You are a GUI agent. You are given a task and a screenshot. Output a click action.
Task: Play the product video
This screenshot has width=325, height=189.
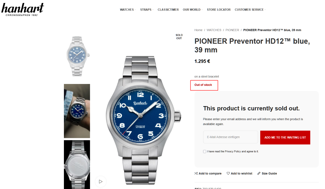(x=101, y=181)
